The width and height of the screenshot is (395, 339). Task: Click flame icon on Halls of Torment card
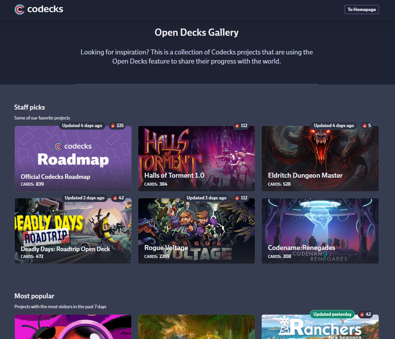237,126
